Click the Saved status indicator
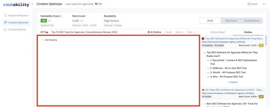This screenshot has width=270, height=107. [167, 32]
